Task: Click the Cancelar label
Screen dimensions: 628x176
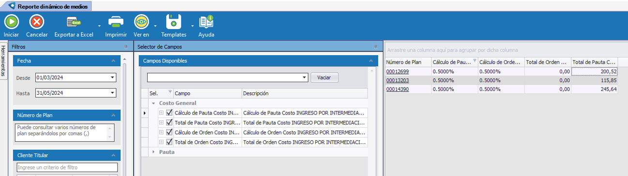Action: pos(37,35)
